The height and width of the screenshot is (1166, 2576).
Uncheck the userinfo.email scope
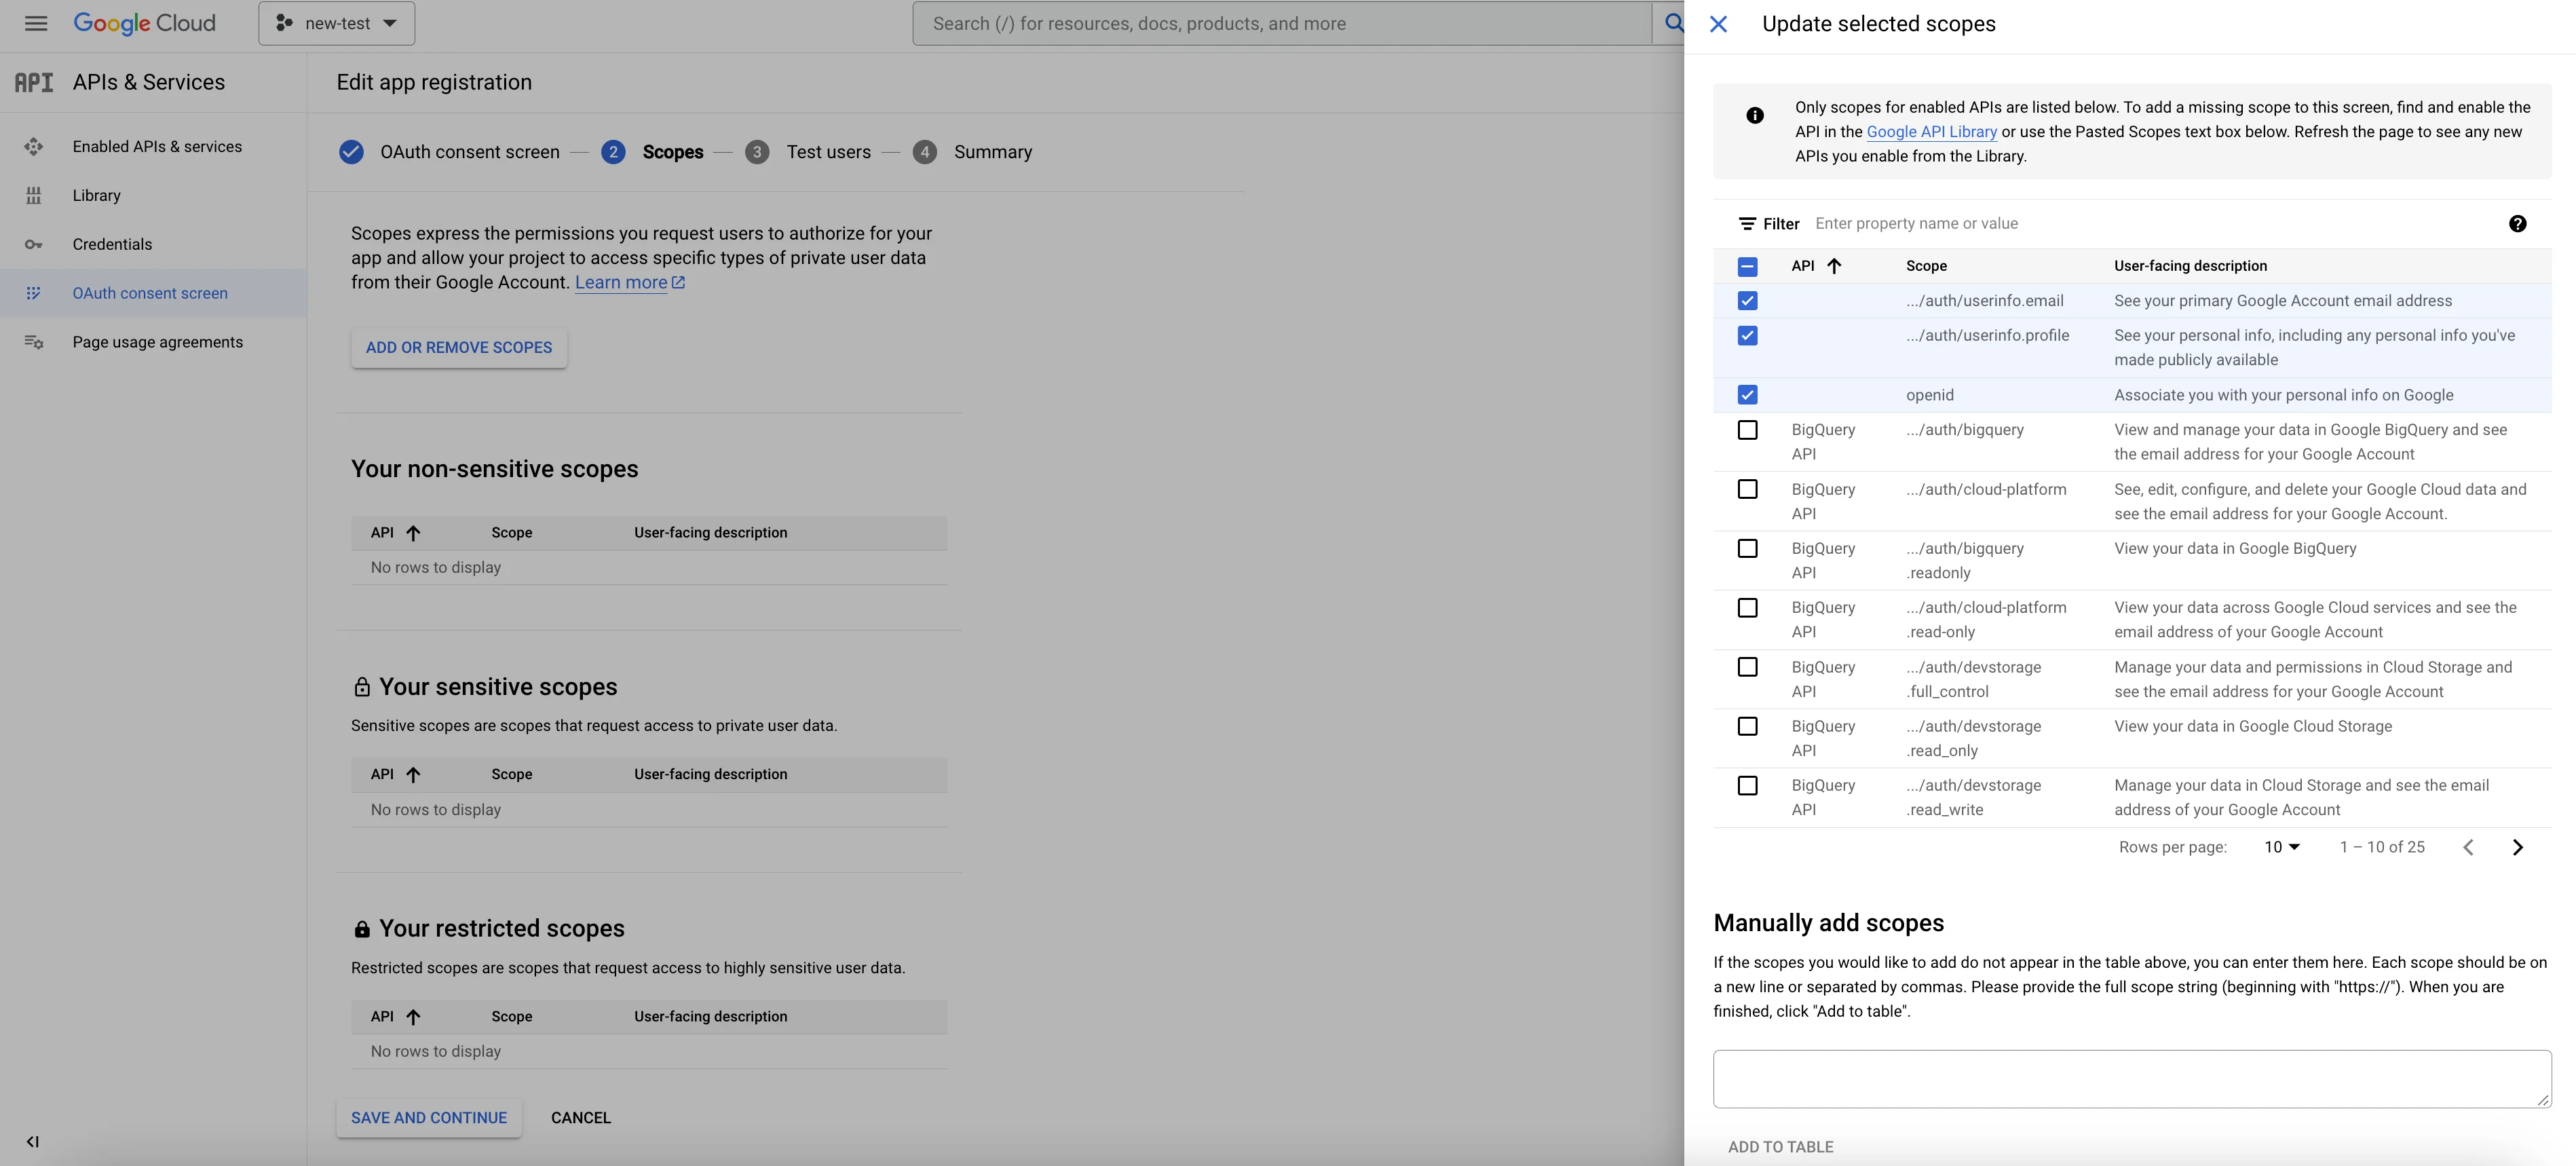[x=1748, y=300]
